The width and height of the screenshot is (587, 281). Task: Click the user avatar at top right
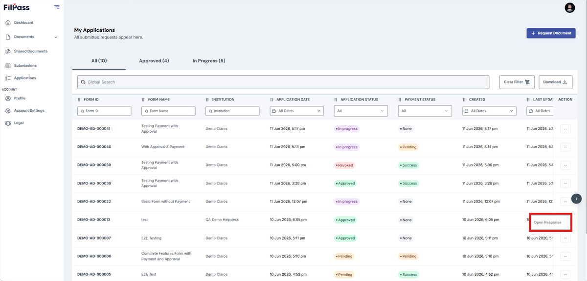pyautogui.click(x=570, y=7)
